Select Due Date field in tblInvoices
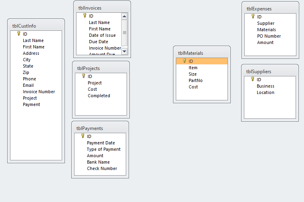 99,42
